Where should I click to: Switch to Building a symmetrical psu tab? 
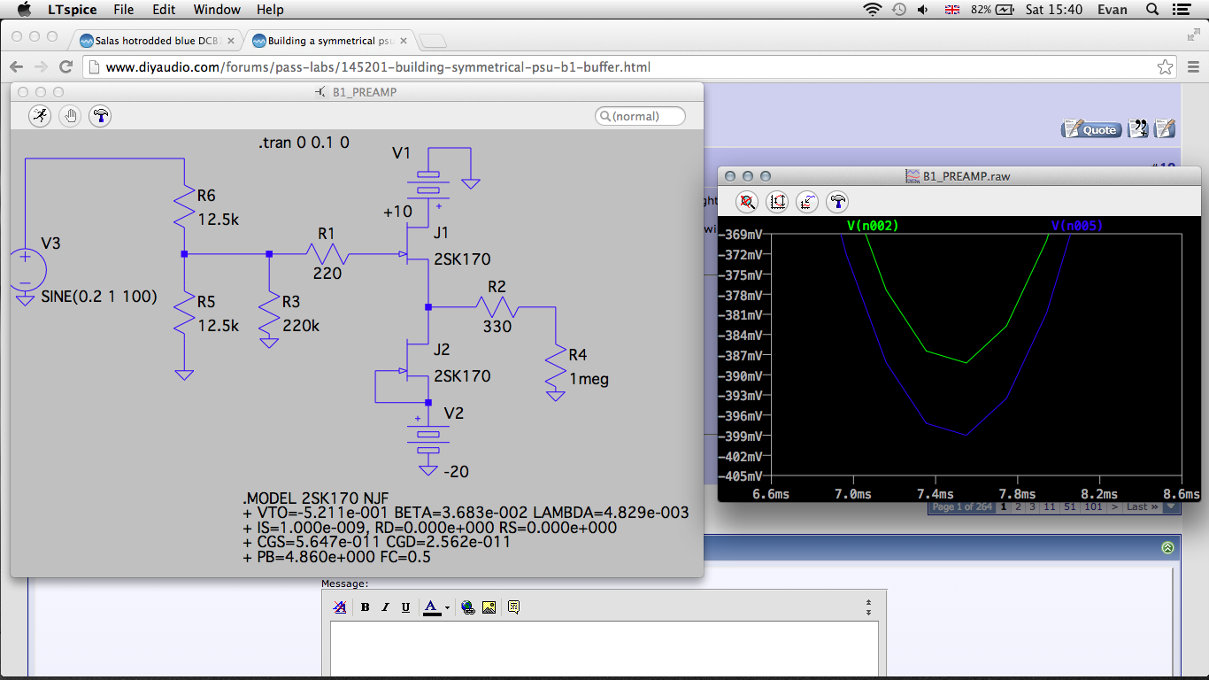coord(328,41)
